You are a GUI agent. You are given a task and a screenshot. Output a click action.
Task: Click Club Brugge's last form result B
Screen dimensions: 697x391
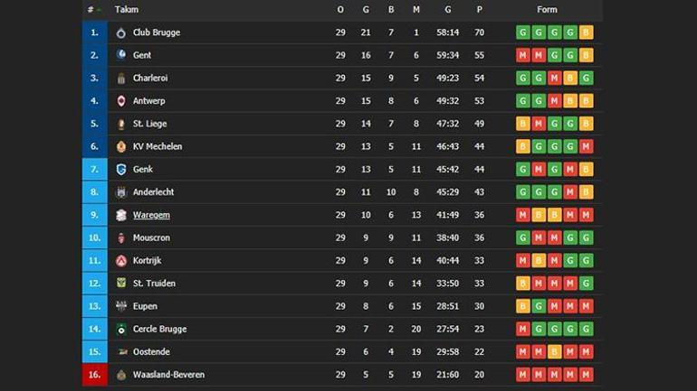pyautogui.click(x=587, y=33)
